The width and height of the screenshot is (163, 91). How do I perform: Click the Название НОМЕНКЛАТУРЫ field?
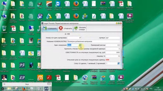click(93, 41)
